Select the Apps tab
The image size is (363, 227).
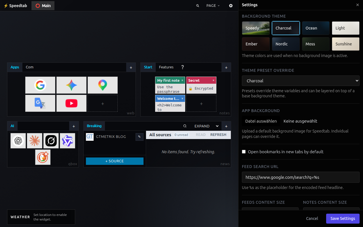15,67
